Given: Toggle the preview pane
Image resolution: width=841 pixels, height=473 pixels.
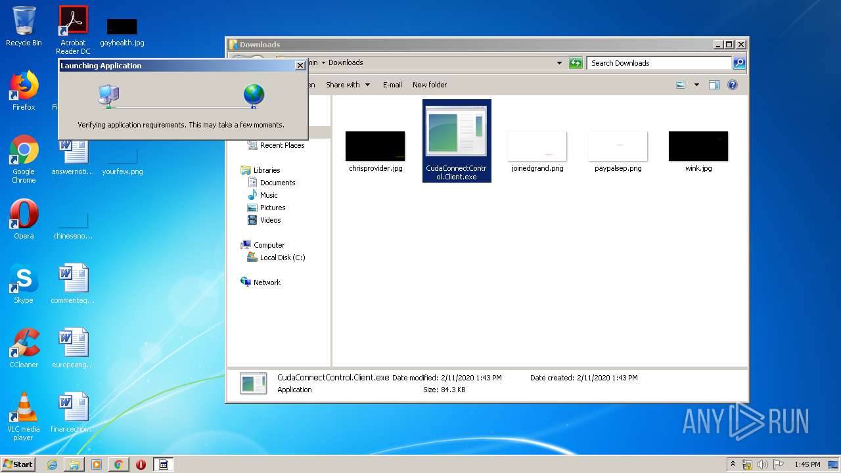Looking at the screenshot, I should (714, 85).
